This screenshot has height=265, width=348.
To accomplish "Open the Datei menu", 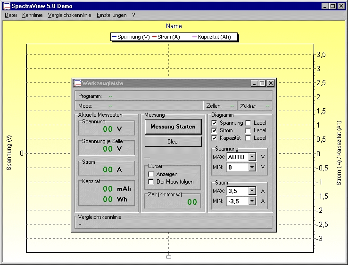I will click(11, 15).
